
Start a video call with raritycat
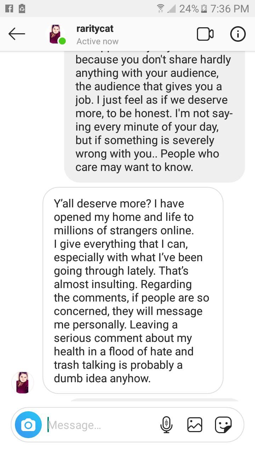point(205,34)
